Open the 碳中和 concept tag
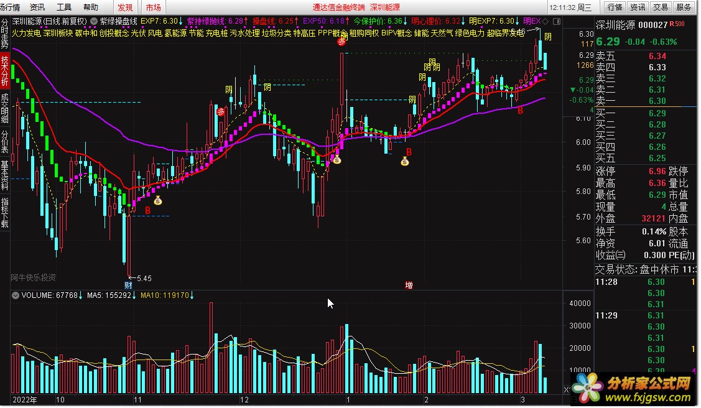The width and height of the screenshot is (701, 408). click(x=86, y=33)
